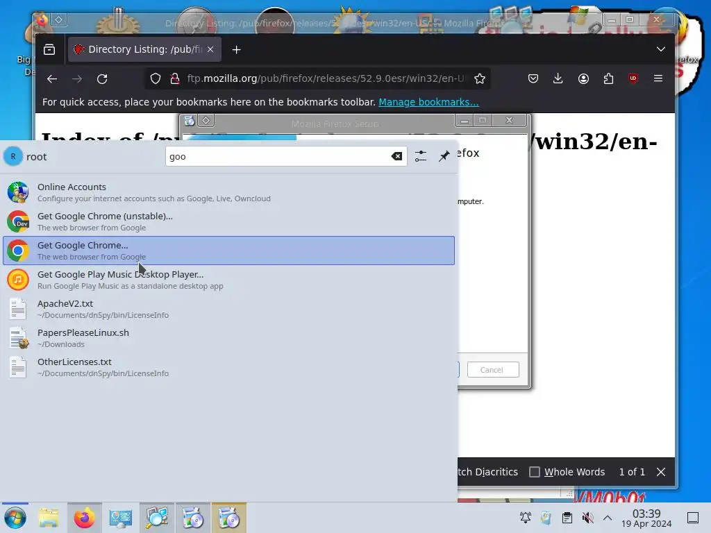Screen dimensions: 711x533
Task: Bookmark this page with the star
Action: [x=479, y=79]
